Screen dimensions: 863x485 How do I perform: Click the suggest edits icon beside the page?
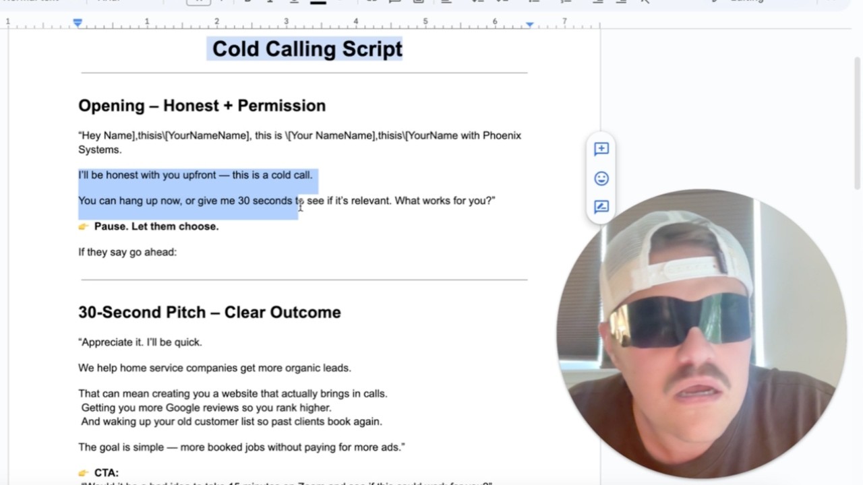(601, 207)
